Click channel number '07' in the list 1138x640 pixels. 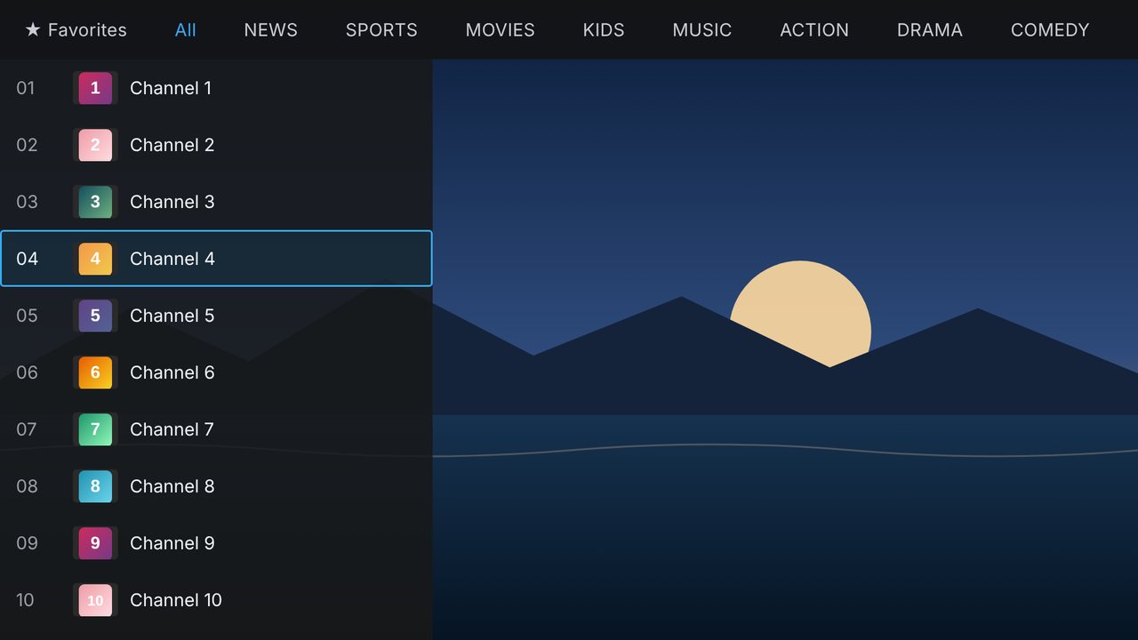pyautogui.click(x=27, y=429)
